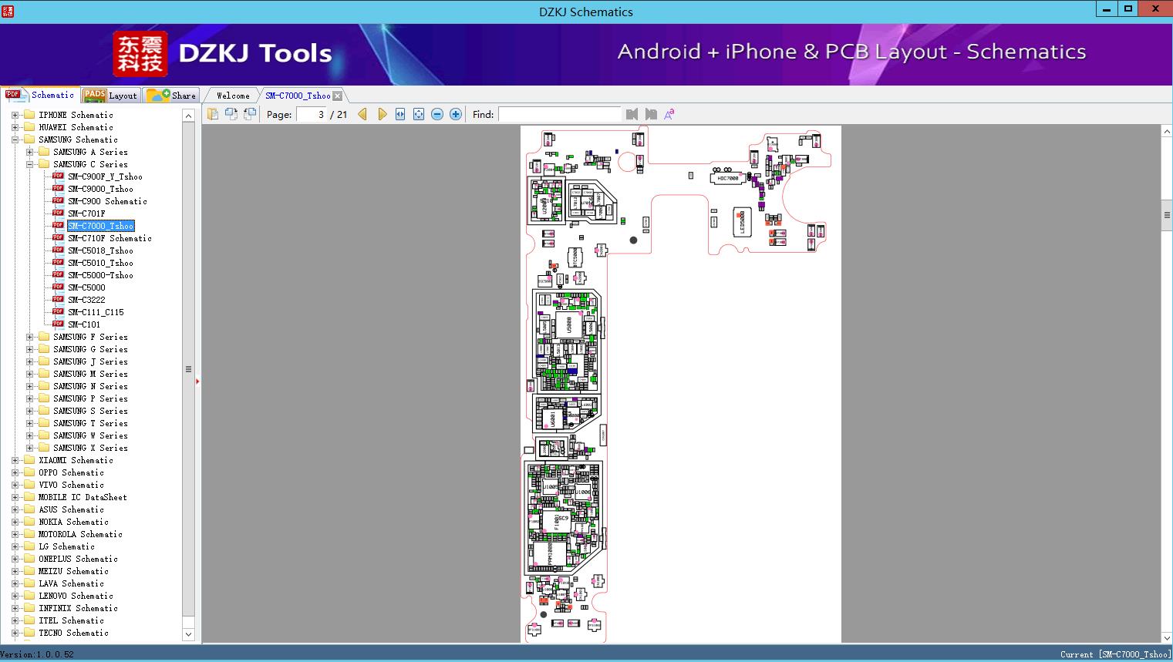Open the Welcome tab
Image resolution: width=1173 pixels, height=662 pixels.
pyautogui.click(x=232, y=96)
